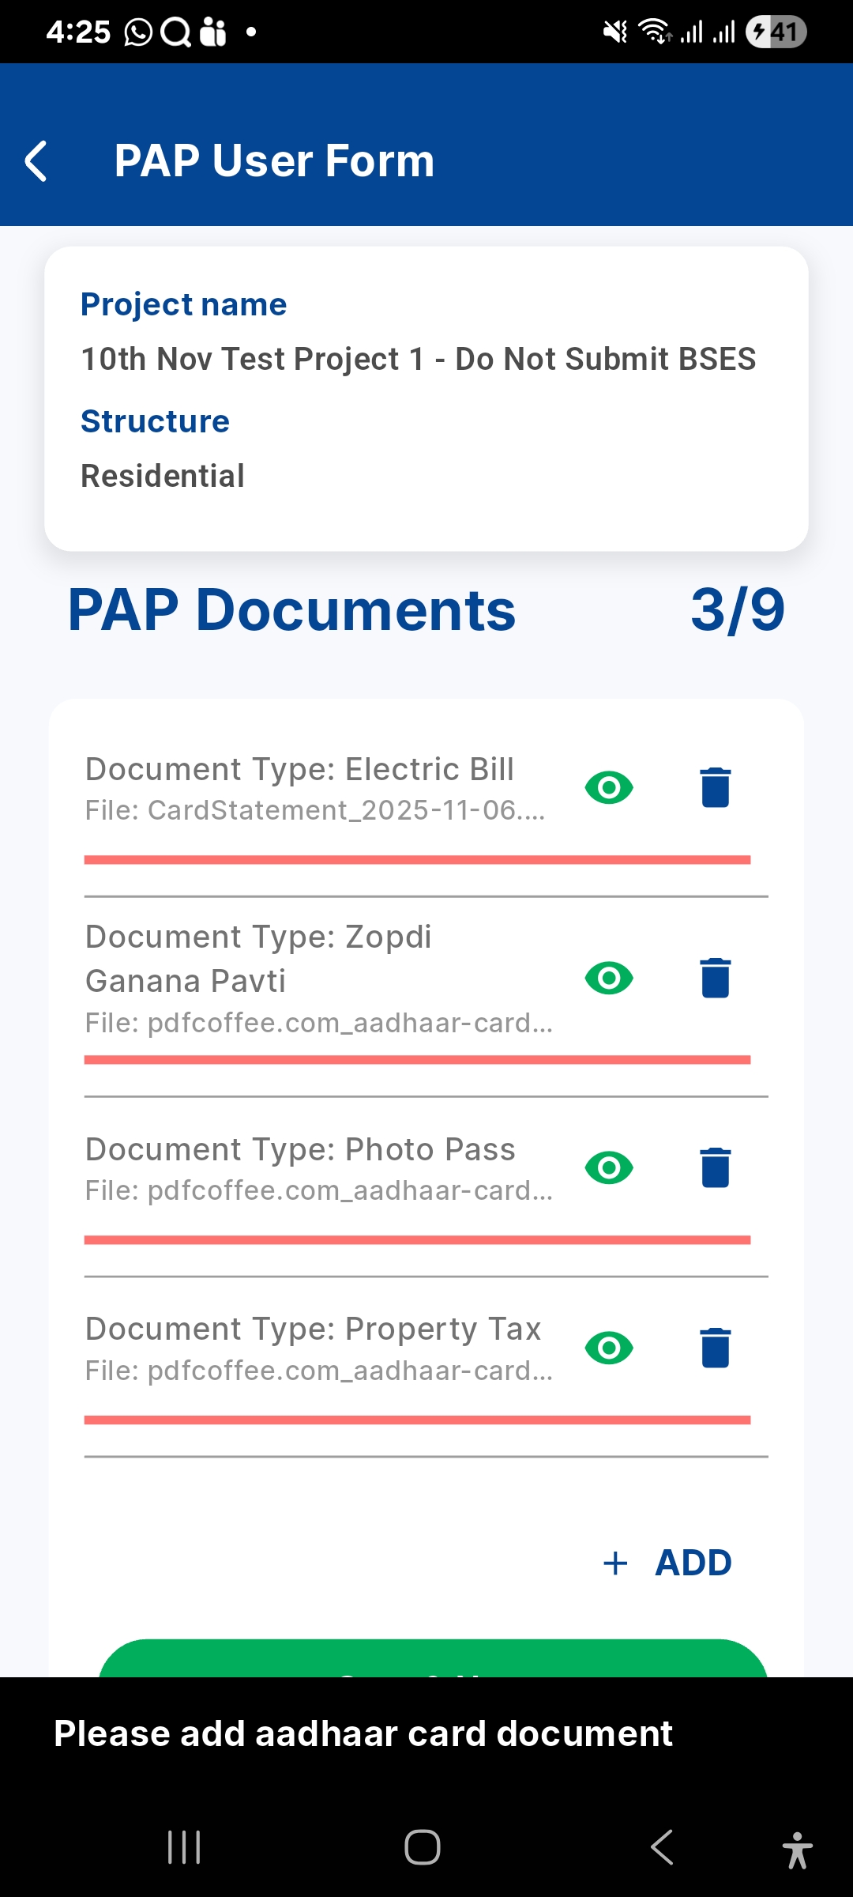Screen dimensions: 853x1897
Task: View the Electric Bill document
Action: (x=609, y=787)
